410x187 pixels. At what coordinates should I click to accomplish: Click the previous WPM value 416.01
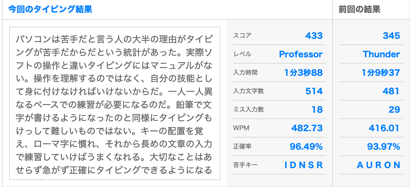point(384,128)
